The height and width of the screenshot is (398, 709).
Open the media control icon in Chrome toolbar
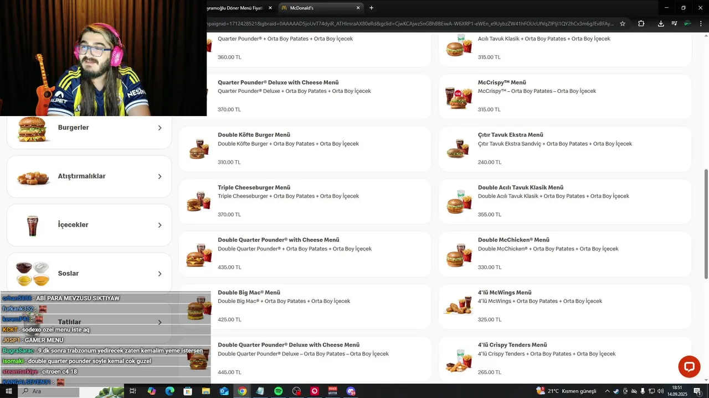(x=674, y=24)
